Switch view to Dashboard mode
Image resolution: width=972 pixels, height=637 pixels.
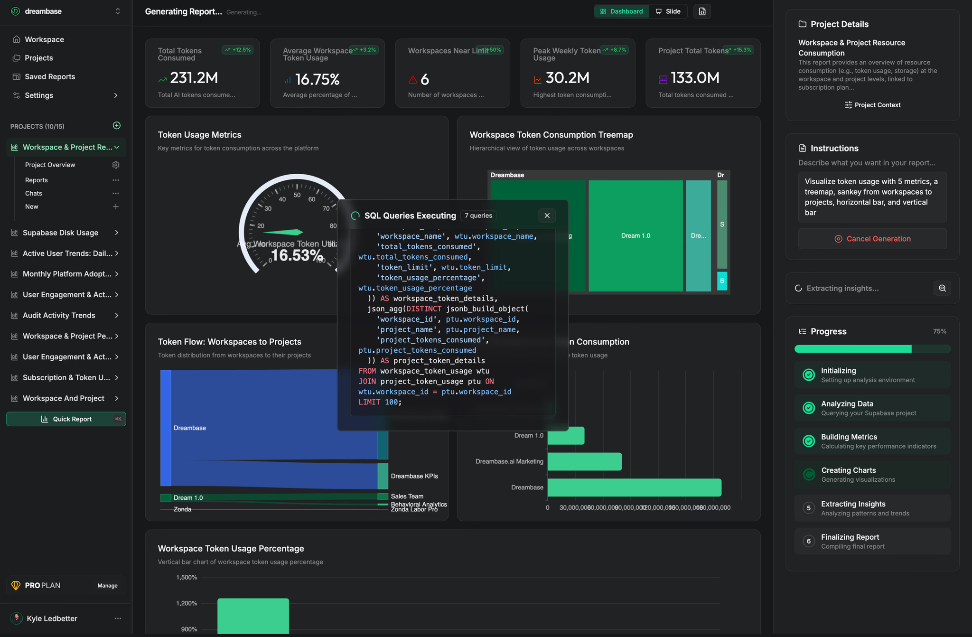pyautogui.click(x=622, y=11)
